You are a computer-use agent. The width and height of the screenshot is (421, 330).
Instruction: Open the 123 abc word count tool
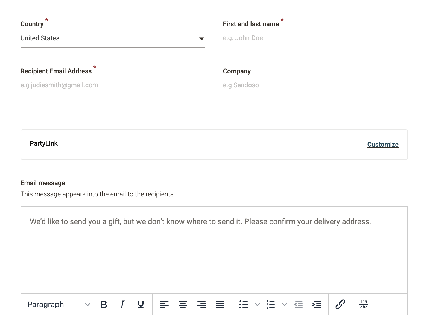point(364,304)
